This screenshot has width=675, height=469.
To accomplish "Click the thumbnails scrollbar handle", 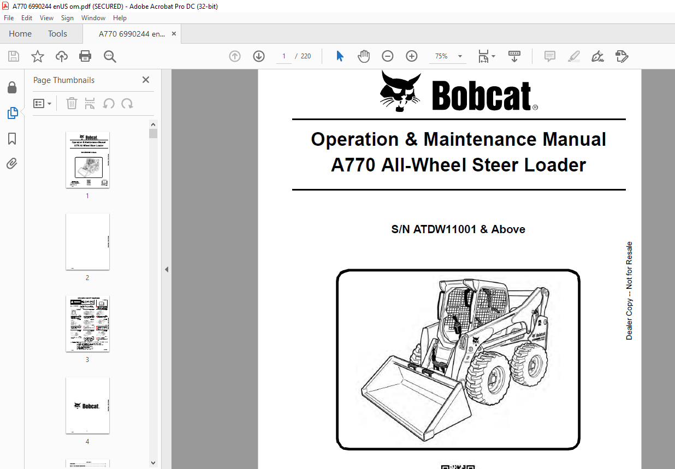I will (153, 134).
